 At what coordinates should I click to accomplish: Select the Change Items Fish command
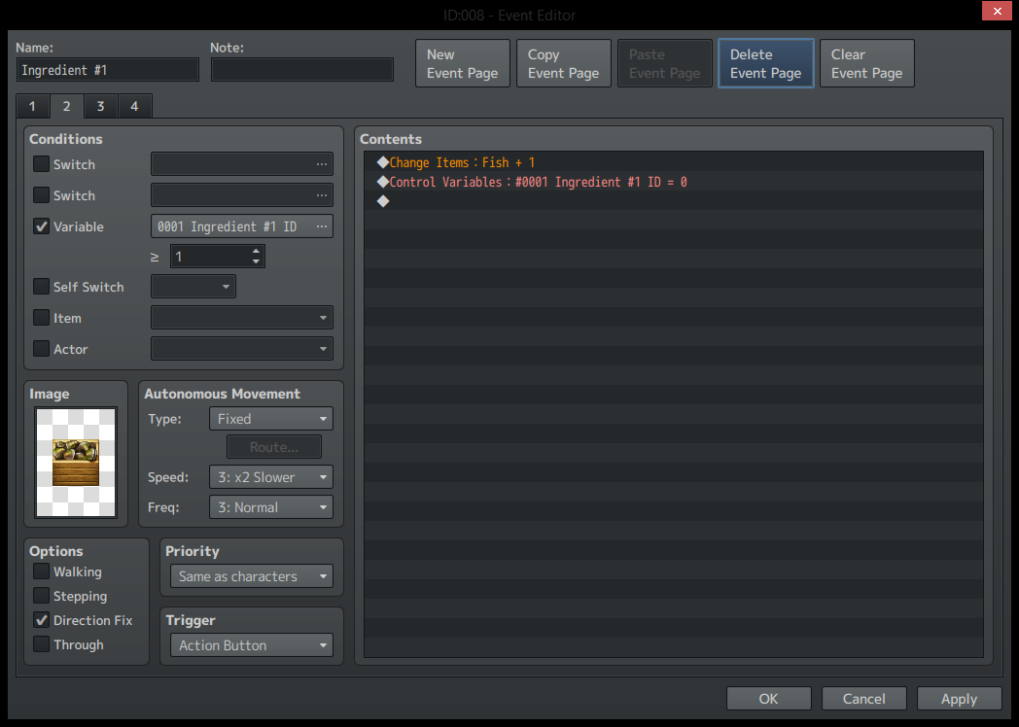(674, 162)
